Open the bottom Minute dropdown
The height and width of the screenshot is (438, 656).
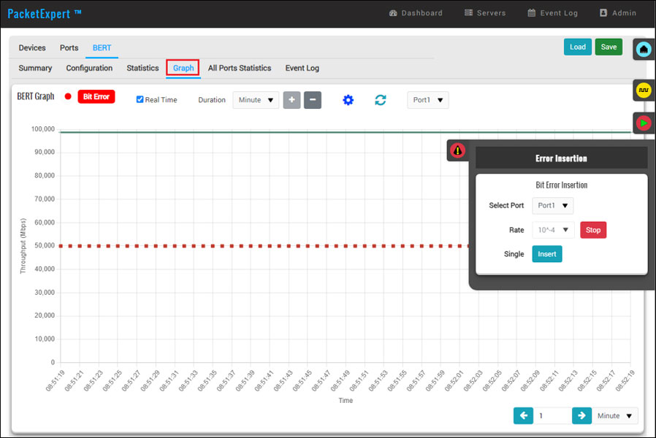(615, 415)
